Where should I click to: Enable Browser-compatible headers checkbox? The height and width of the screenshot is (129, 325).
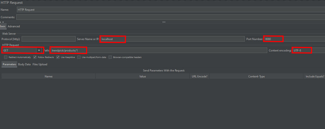coord(110,57)
